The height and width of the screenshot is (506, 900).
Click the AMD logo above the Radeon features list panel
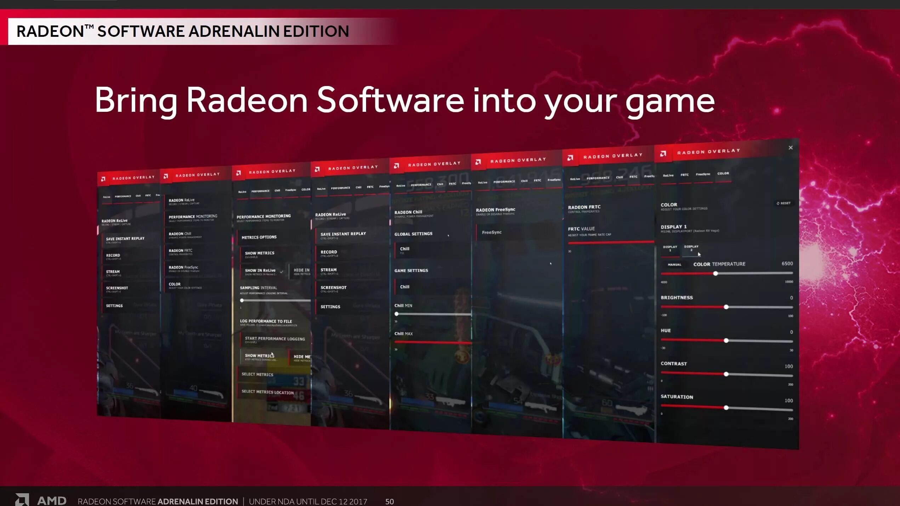pyautogui.click(x=166, y=176)
